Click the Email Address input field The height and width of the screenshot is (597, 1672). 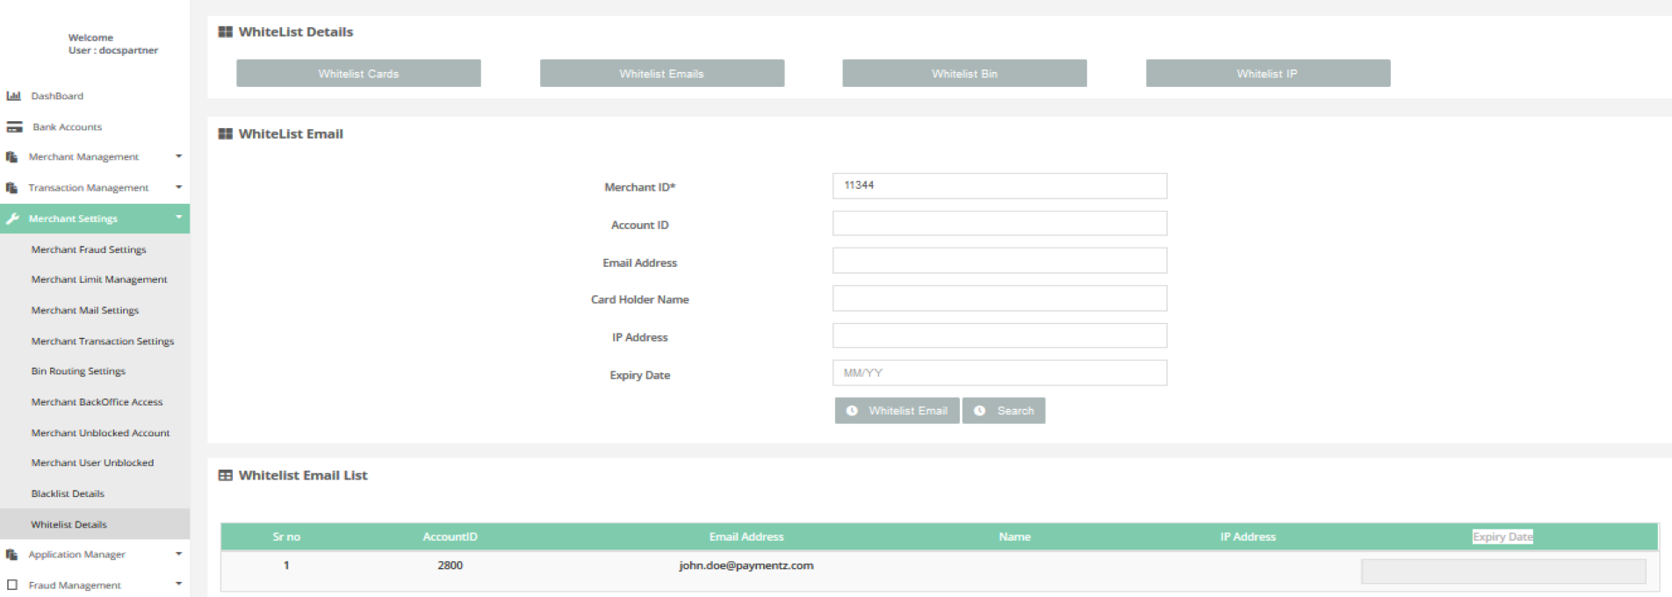pos(999,262)
